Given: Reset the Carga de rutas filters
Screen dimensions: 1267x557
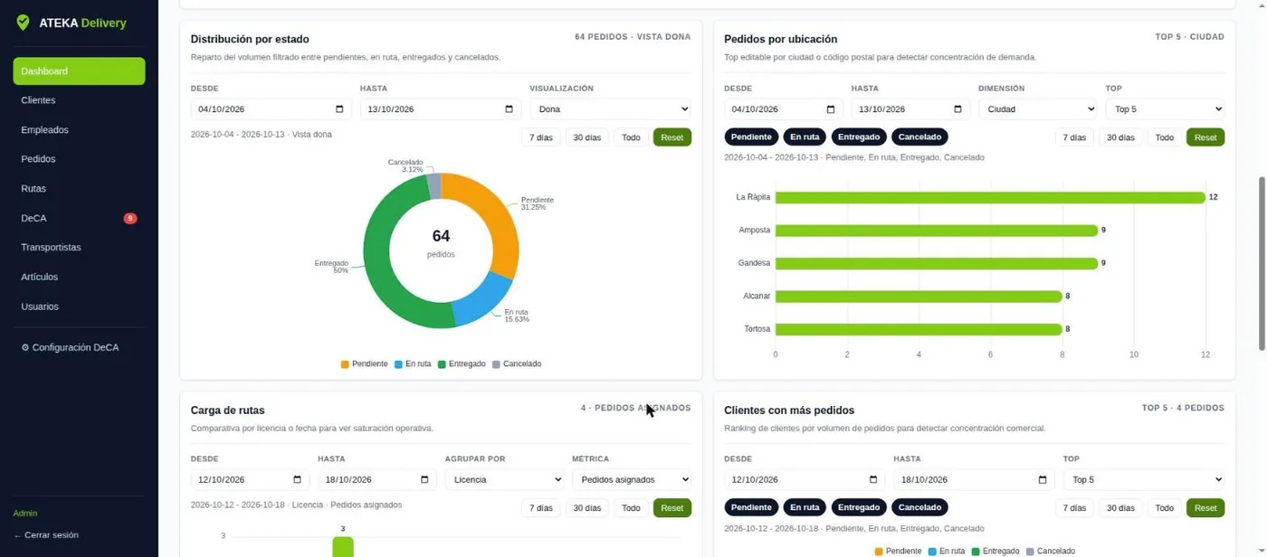Looking at the screenshot, I should (672, 508).
